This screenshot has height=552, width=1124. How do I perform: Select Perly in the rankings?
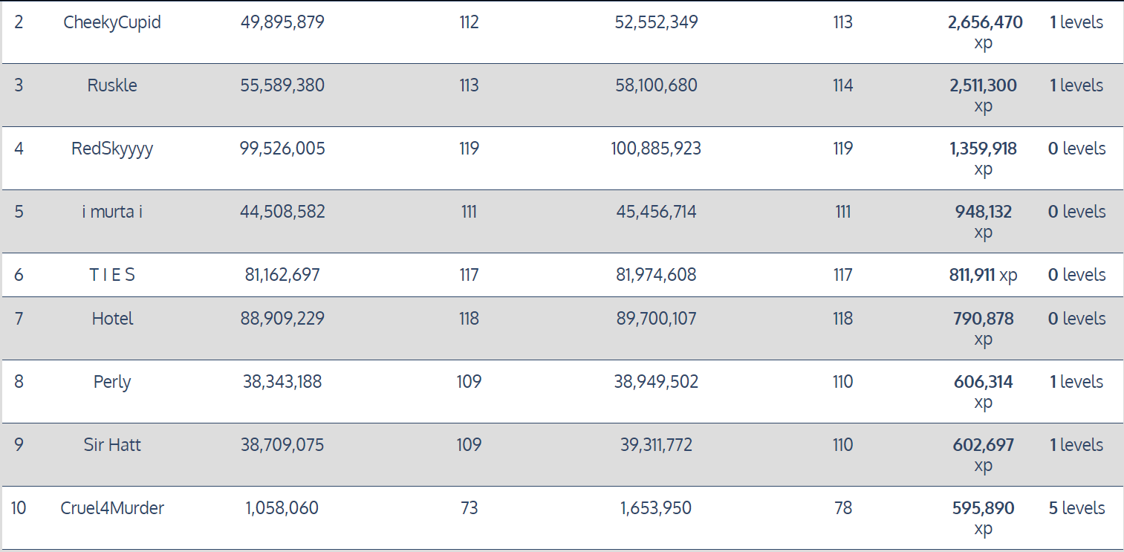click(112, 382)
